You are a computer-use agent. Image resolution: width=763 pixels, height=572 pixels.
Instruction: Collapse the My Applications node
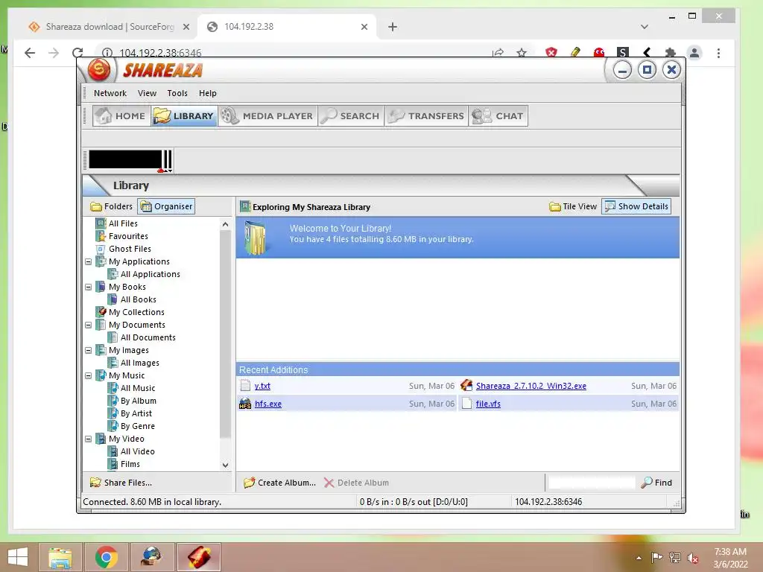[88, 261]
